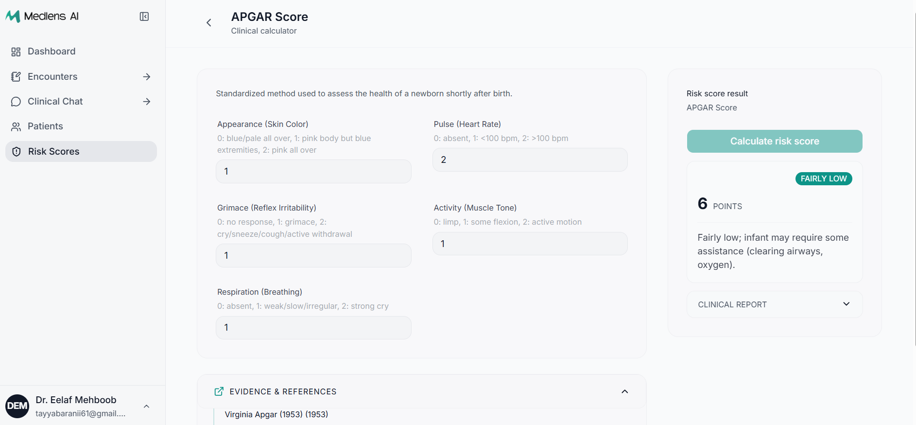Viewport: 916px width, 425px height.
Task: Click the Patients people icon
Action: (x=16, y=126)
